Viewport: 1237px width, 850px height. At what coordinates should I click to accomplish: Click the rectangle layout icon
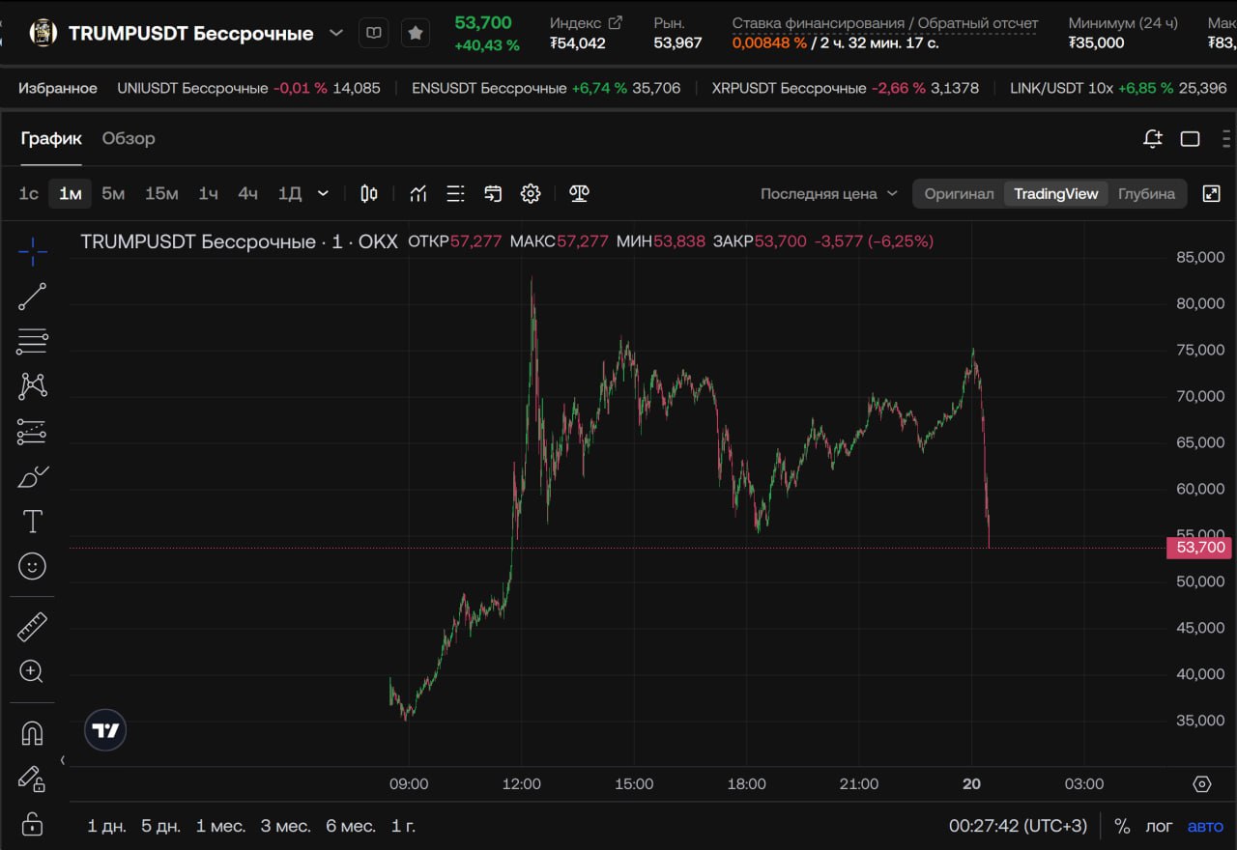1190,138
